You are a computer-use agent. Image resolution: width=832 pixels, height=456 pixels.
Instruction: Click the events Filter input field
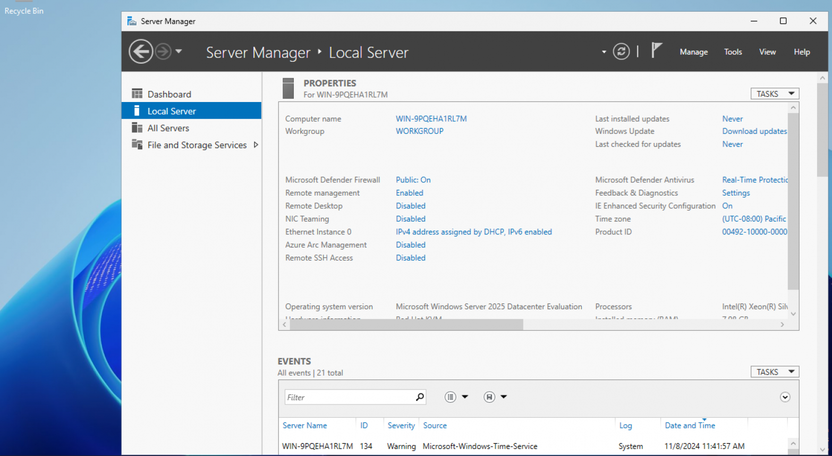[x=350, y=397]
